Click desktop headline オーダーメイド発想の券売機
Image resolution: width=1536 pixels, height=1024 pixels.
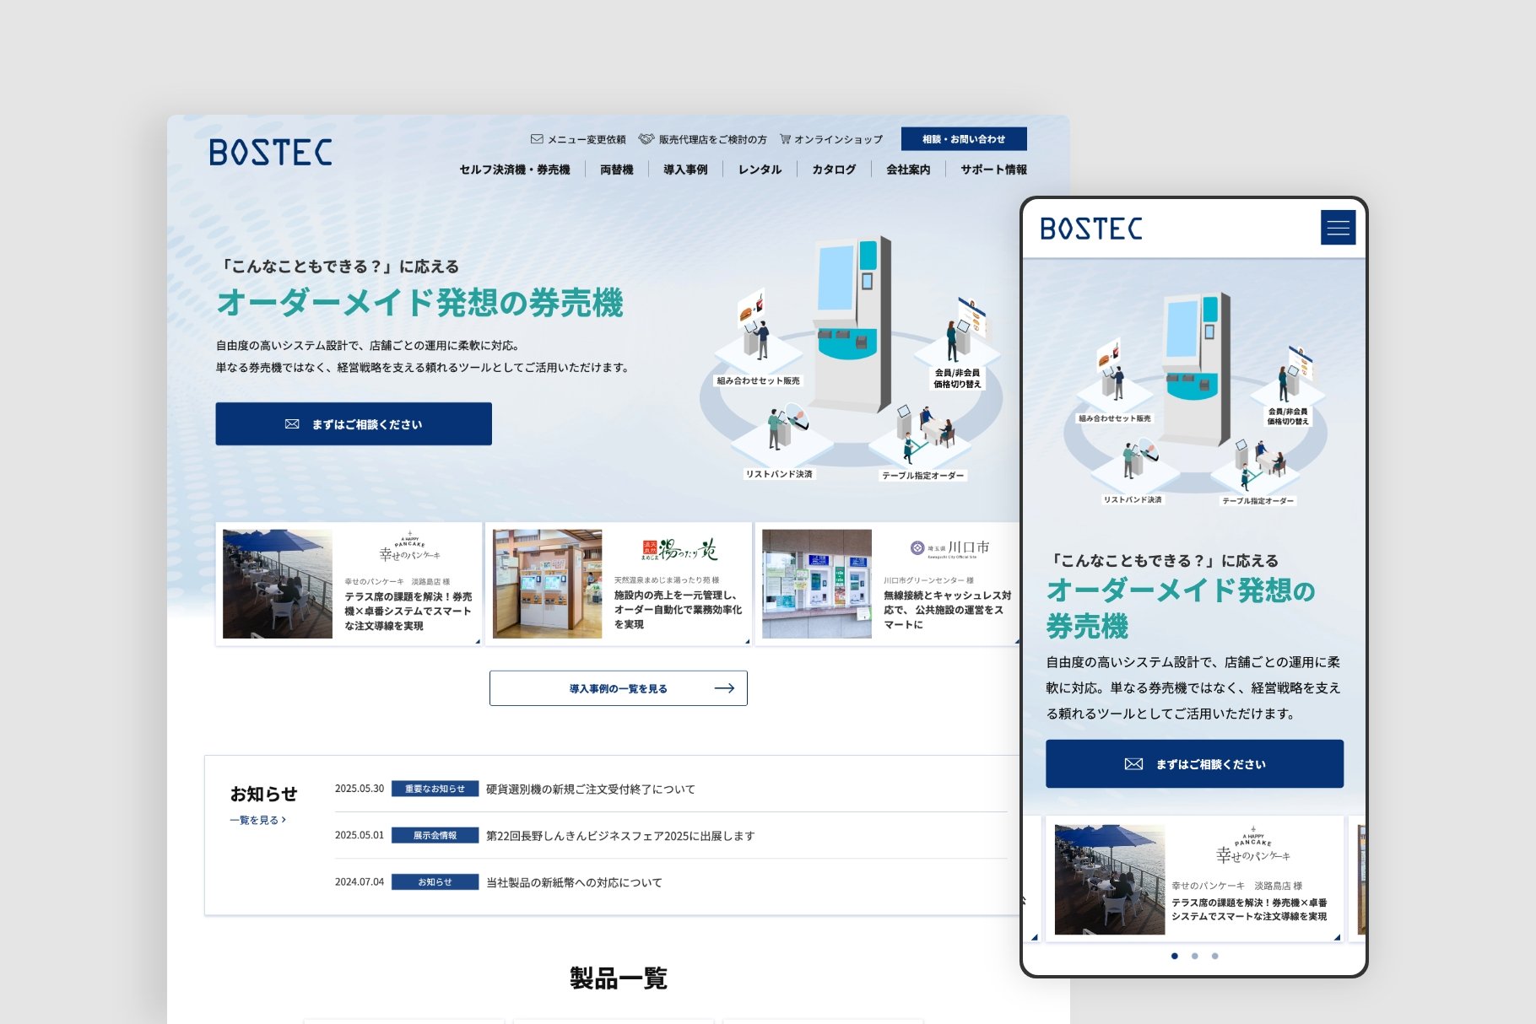[419, 303]
